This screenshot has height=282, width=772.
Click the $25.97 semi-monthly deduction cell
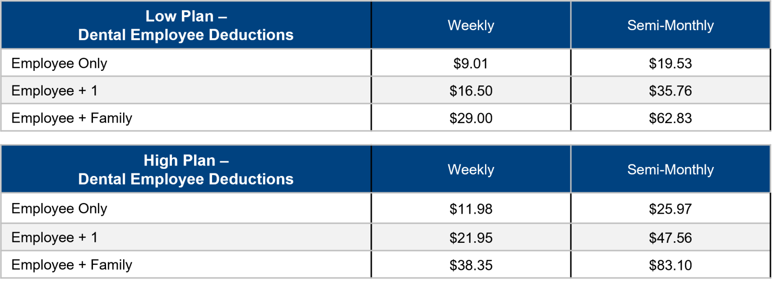click(670, 209)
